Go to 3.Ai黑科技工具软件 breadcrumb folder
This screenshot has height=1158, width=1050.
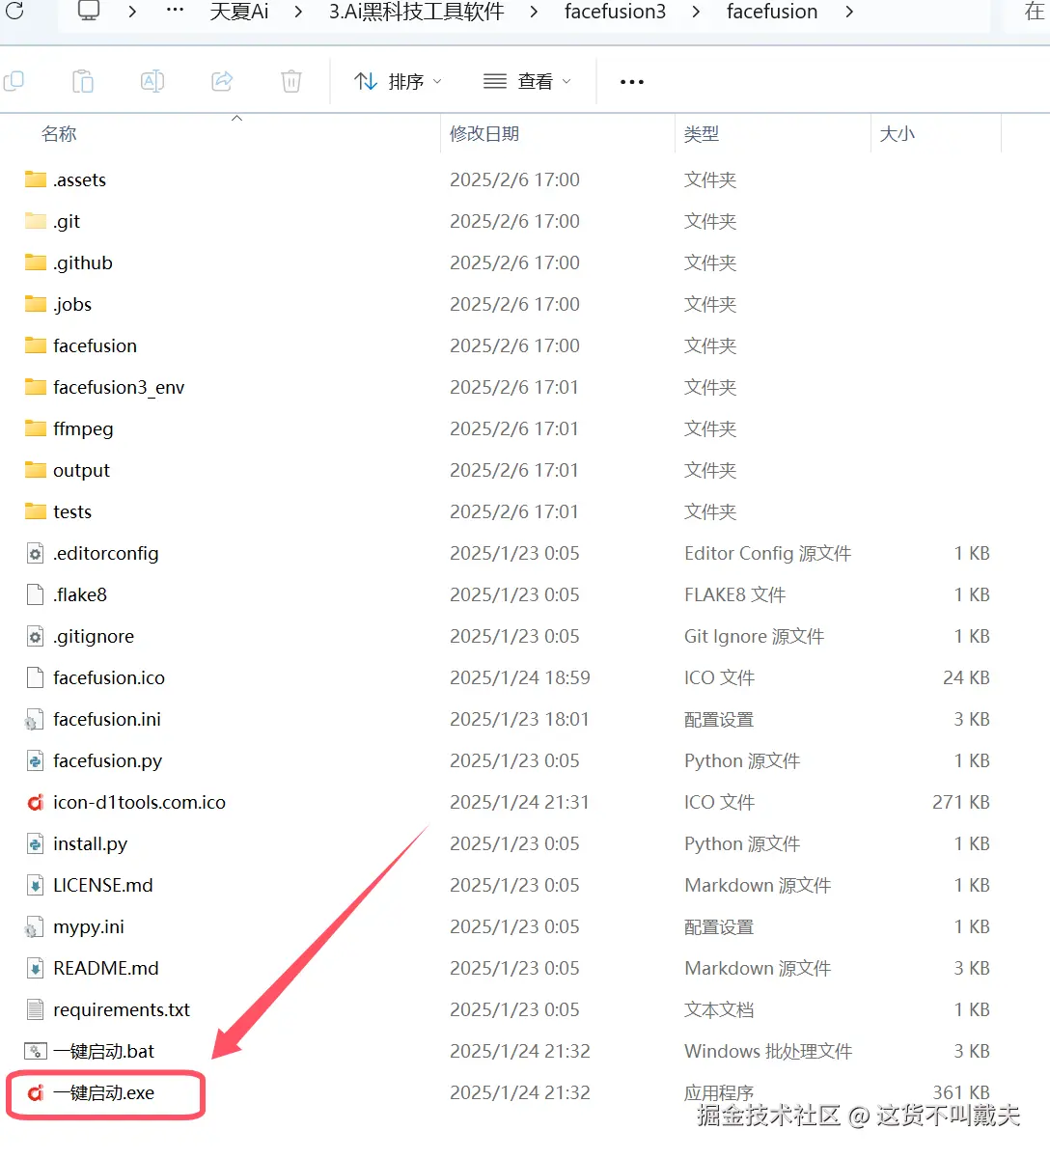[417, 12]
